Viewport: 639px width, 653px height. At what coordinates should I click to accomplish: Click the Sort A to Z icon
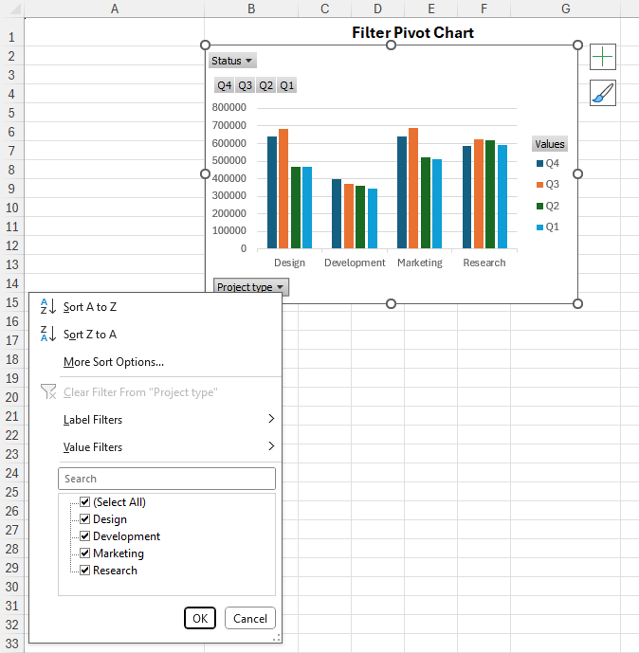point(48,306)
